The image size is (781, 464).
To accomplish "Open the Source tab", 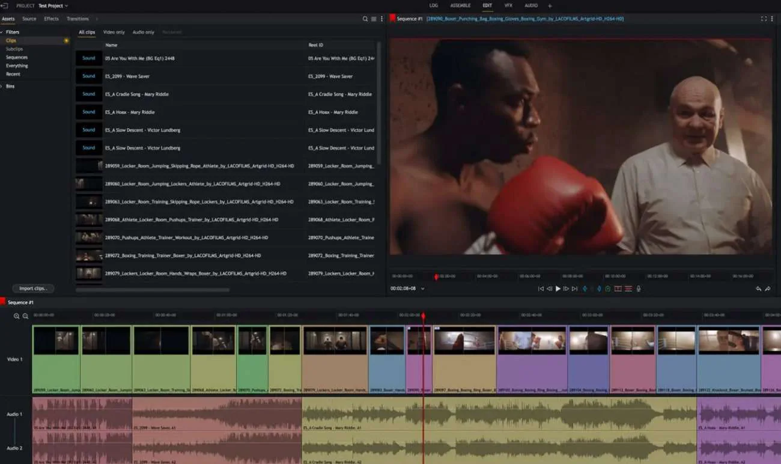I will [x=29, y=19].
